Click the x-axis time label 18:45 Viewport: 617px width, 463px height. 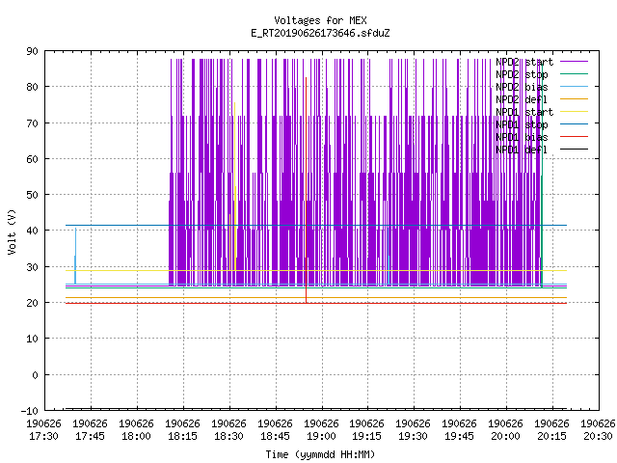[x=275, y=436]
